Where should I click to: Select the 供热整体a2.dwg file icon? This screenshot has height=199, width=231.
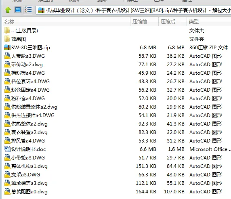coord(7,124)
